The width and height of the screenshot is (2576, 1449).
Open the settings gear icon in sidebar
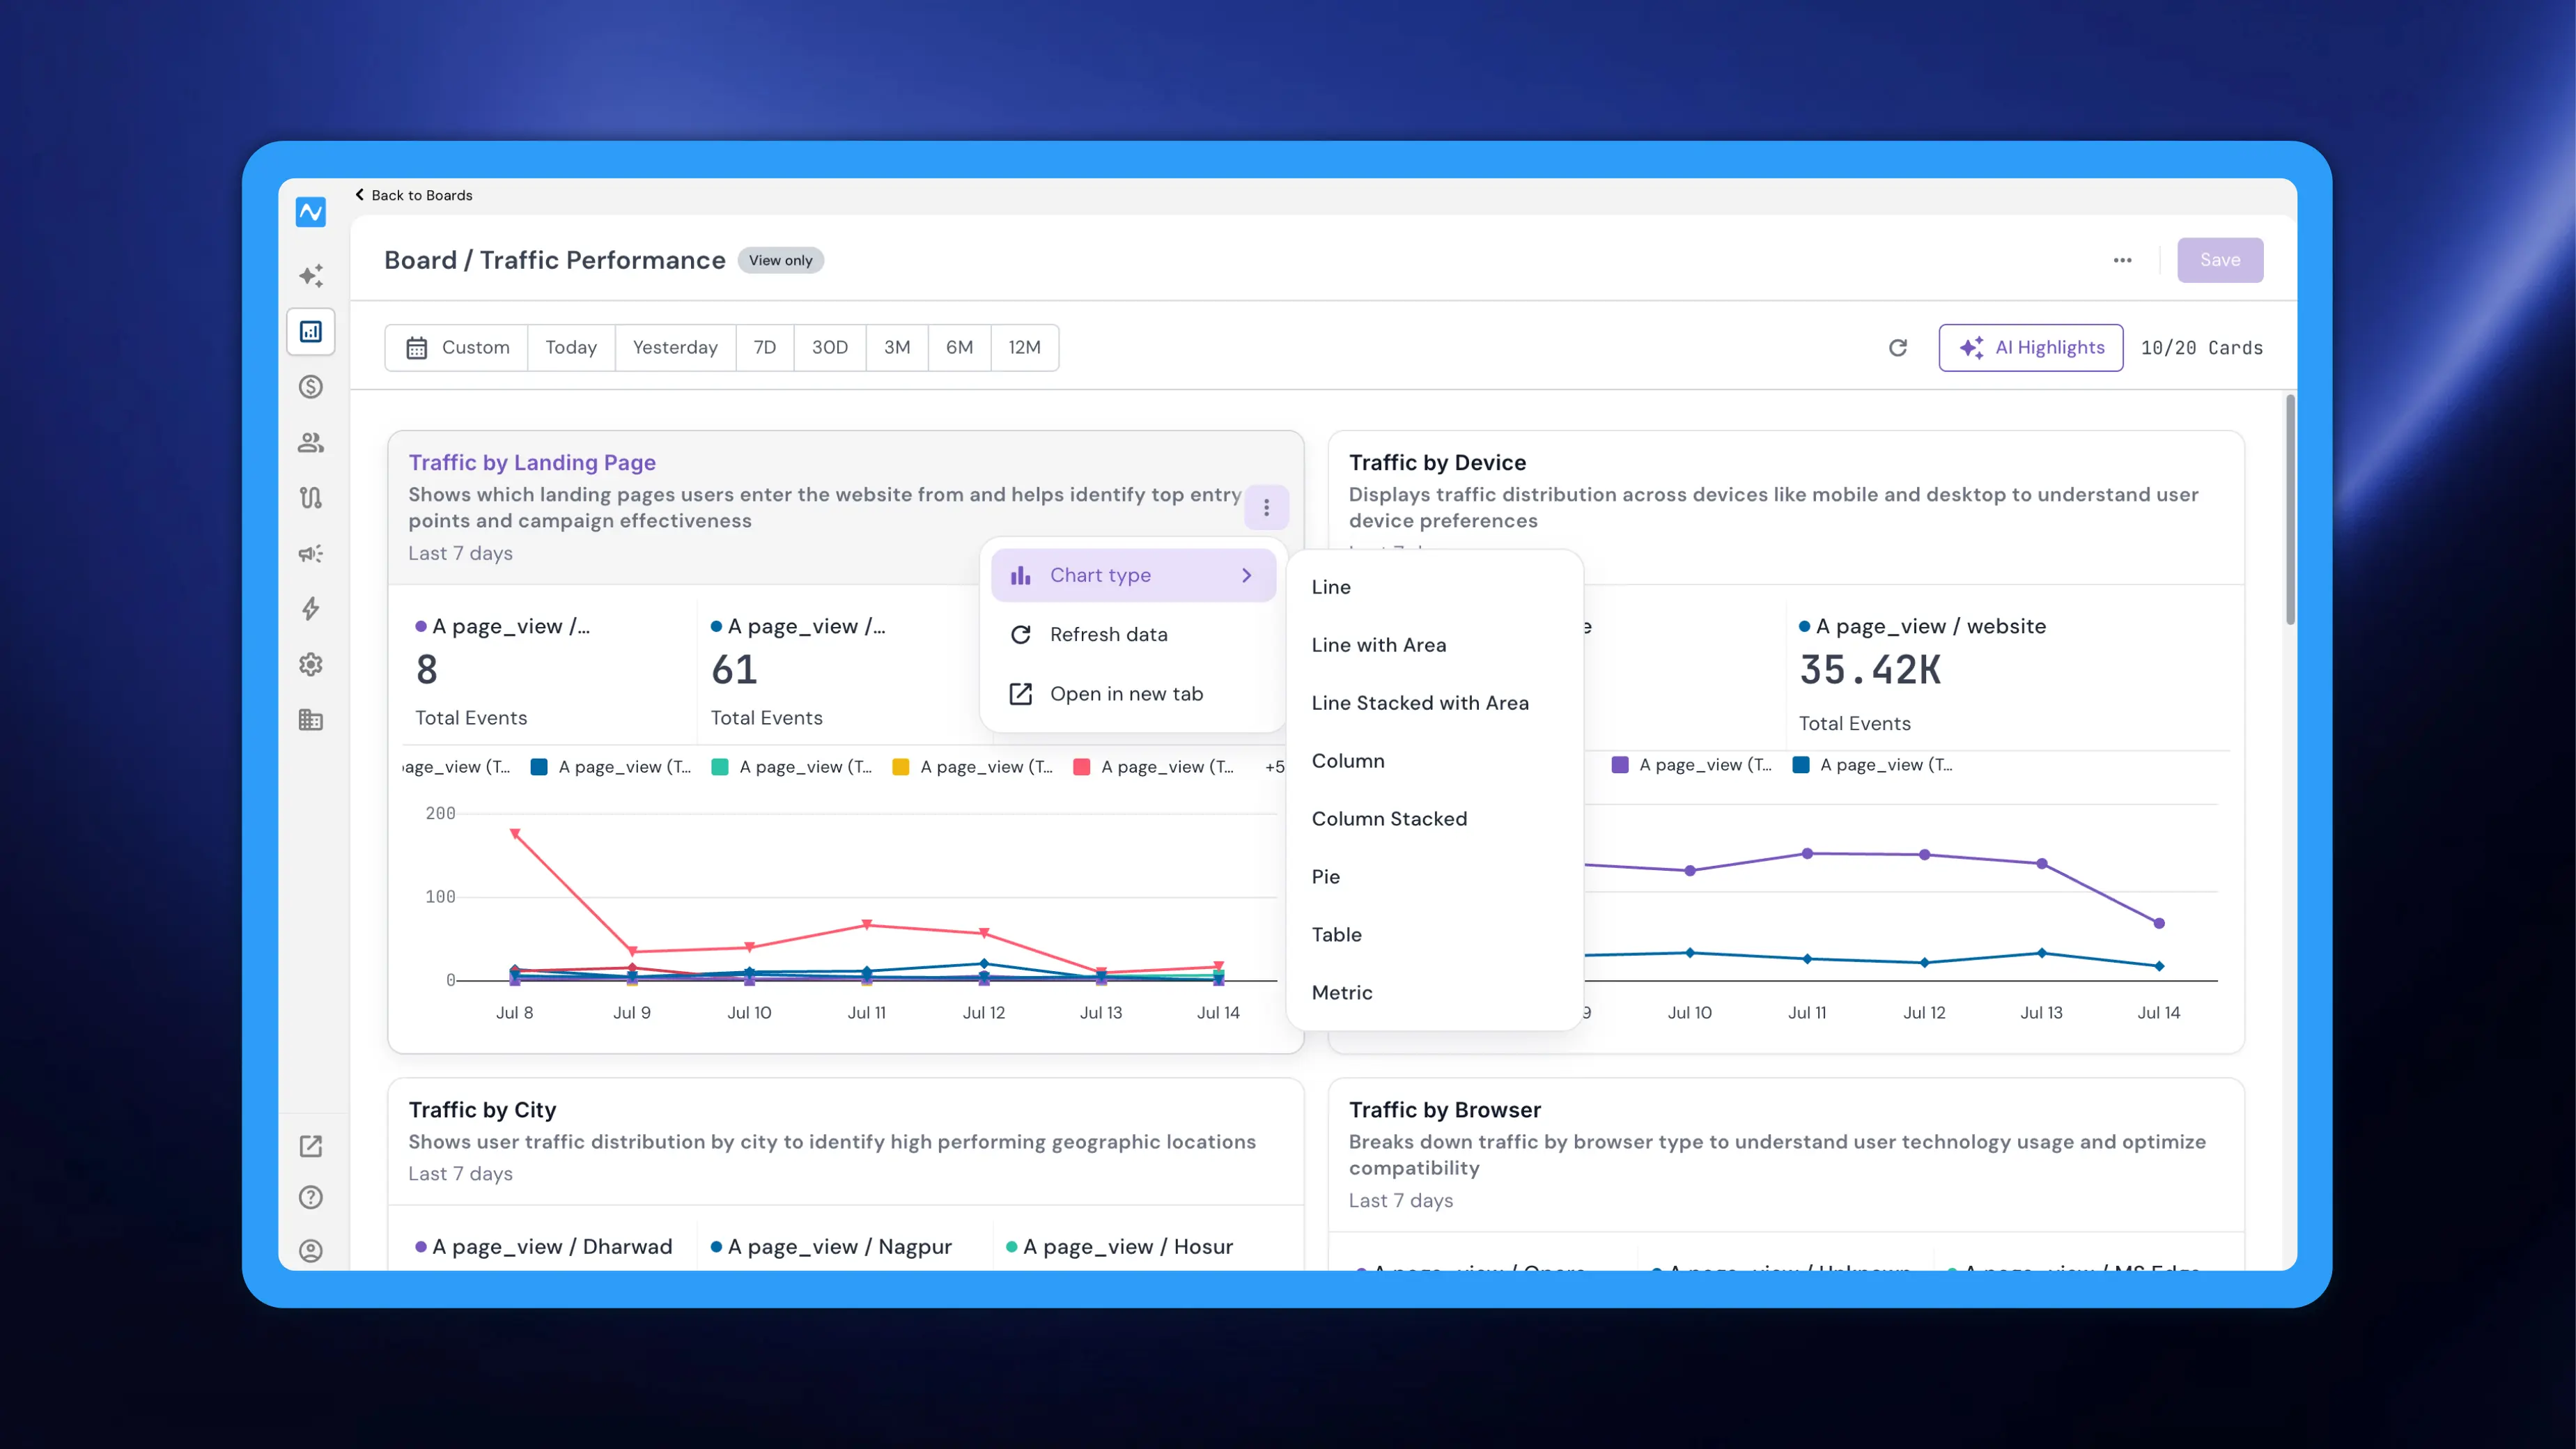[x=311, y=664]
